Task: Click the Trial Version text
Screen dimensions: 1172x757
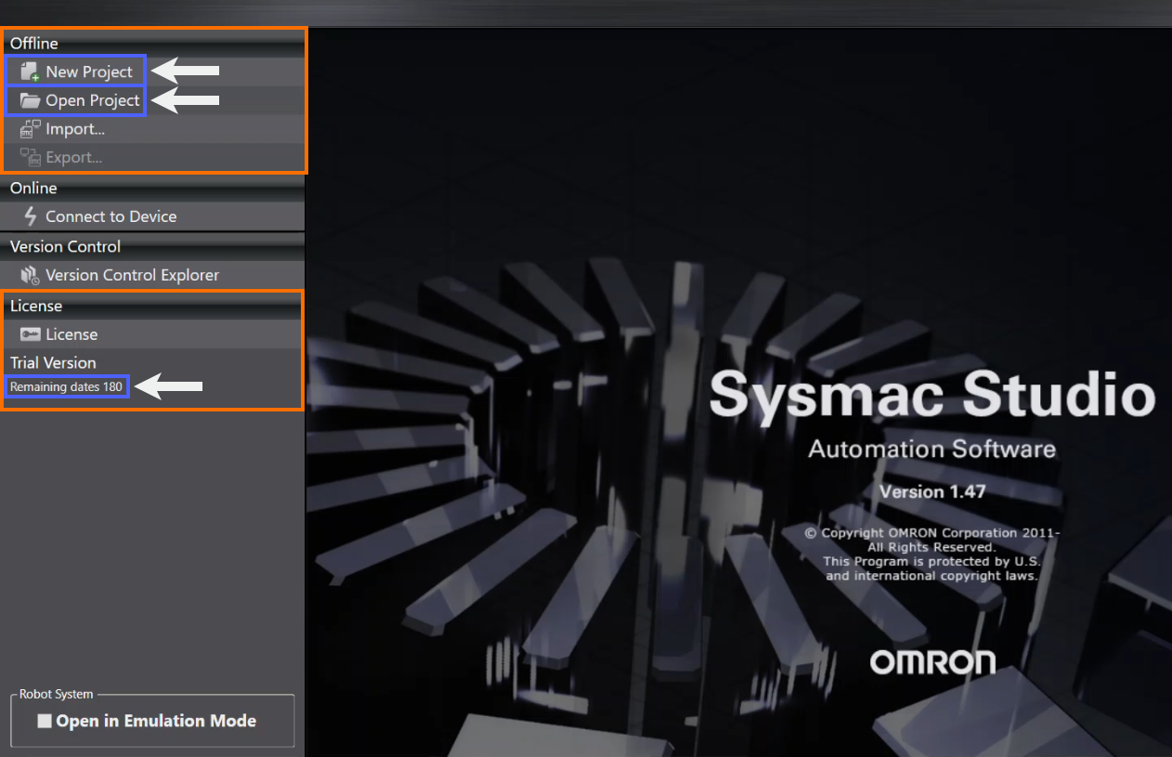Action: coord(53,362)
